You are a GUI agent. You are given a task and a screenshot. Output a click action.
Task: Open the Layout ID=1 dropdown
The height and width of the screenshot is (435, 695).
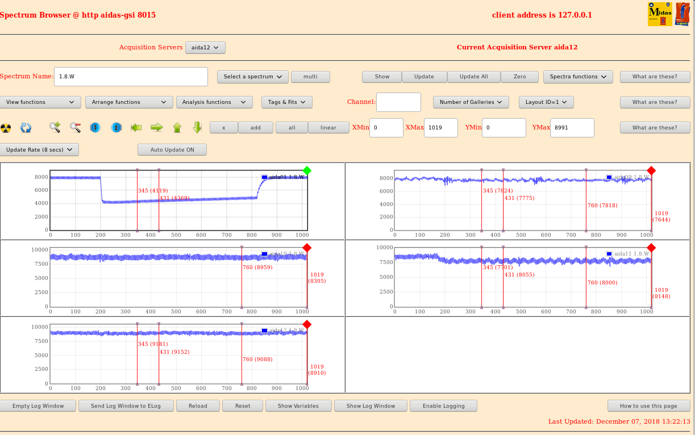(546, 102)
